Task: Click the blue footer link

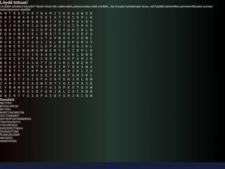Action: 112,166
